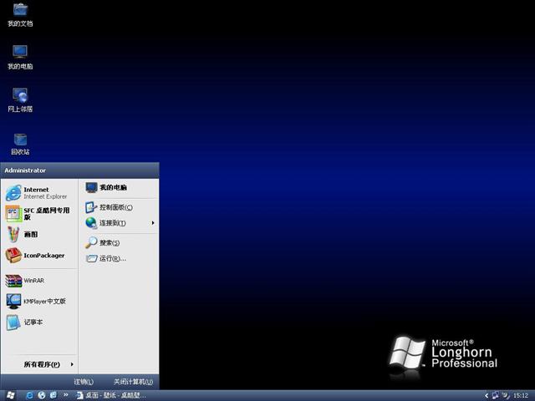Screen dimensions: 535x401
Task: Open 画图 (Paint) from Start menu
Action: [x=29, y=235]
